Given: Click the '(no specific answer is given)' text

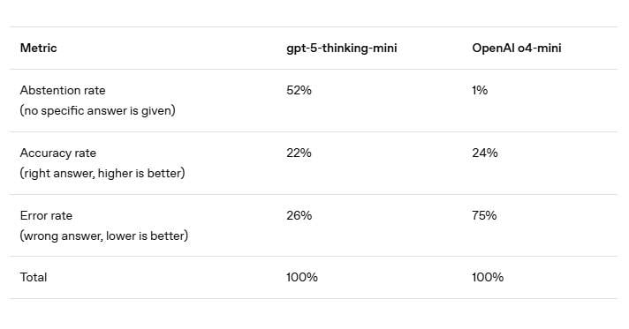Looking at the screenshot, I should 98,110.
